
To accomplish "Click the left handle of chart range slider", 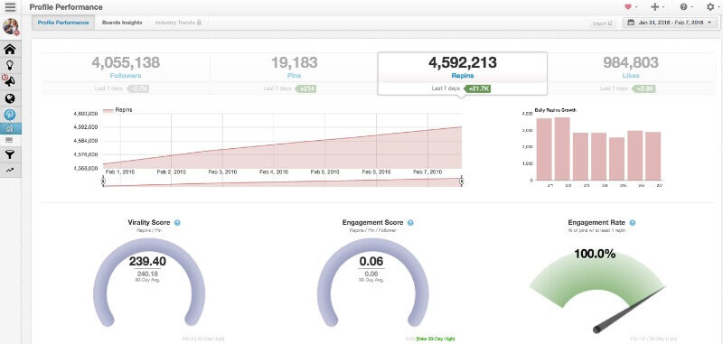I will pyautogui.click(x=103, y=181).
